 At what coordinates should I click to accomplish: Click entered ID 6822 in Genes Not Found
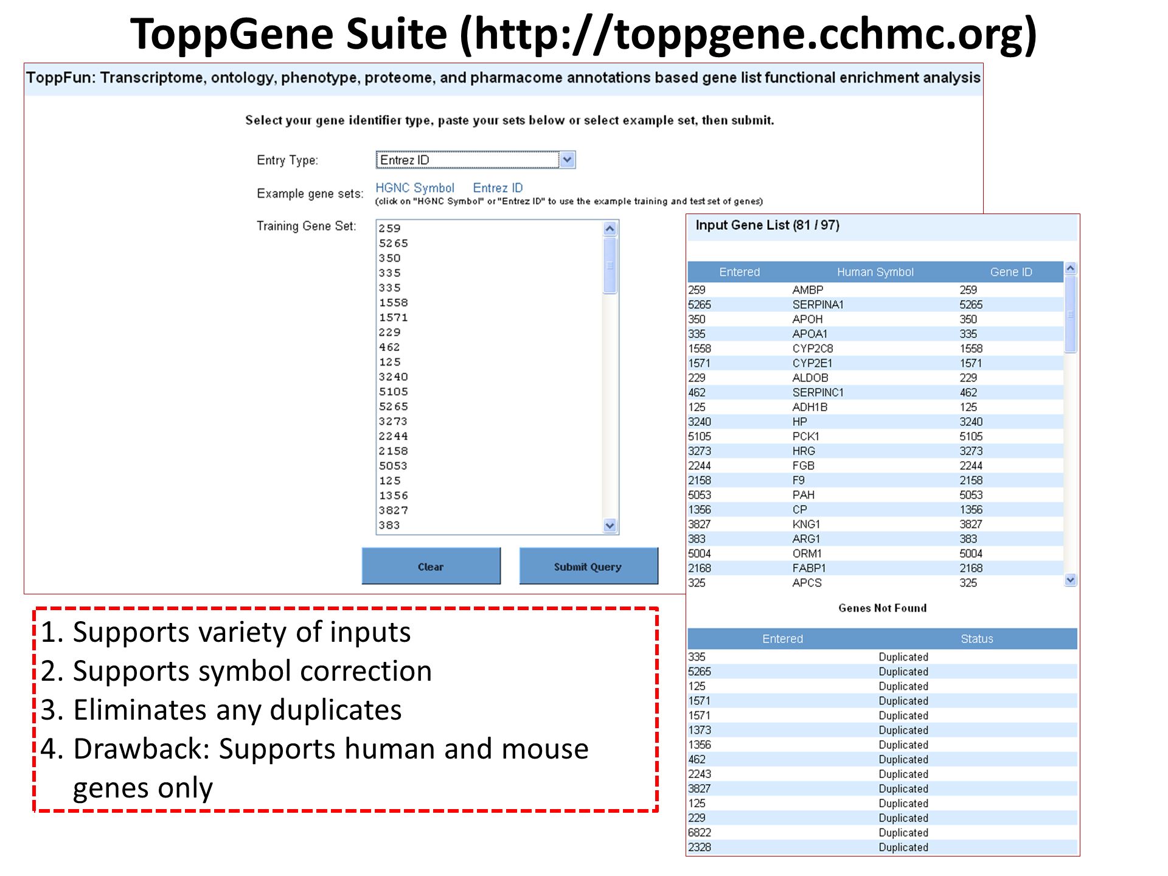point(699,832)
